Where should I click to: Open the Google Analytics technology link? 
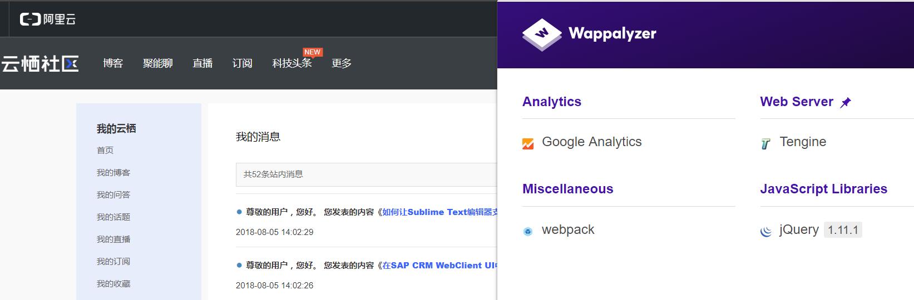[592, 142]
